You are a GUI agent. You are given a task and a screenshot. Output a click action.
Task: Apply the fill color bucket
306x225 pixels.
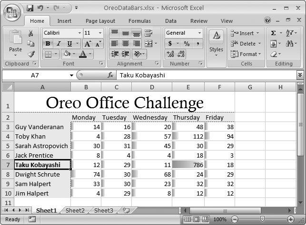[x=67, y=54]
